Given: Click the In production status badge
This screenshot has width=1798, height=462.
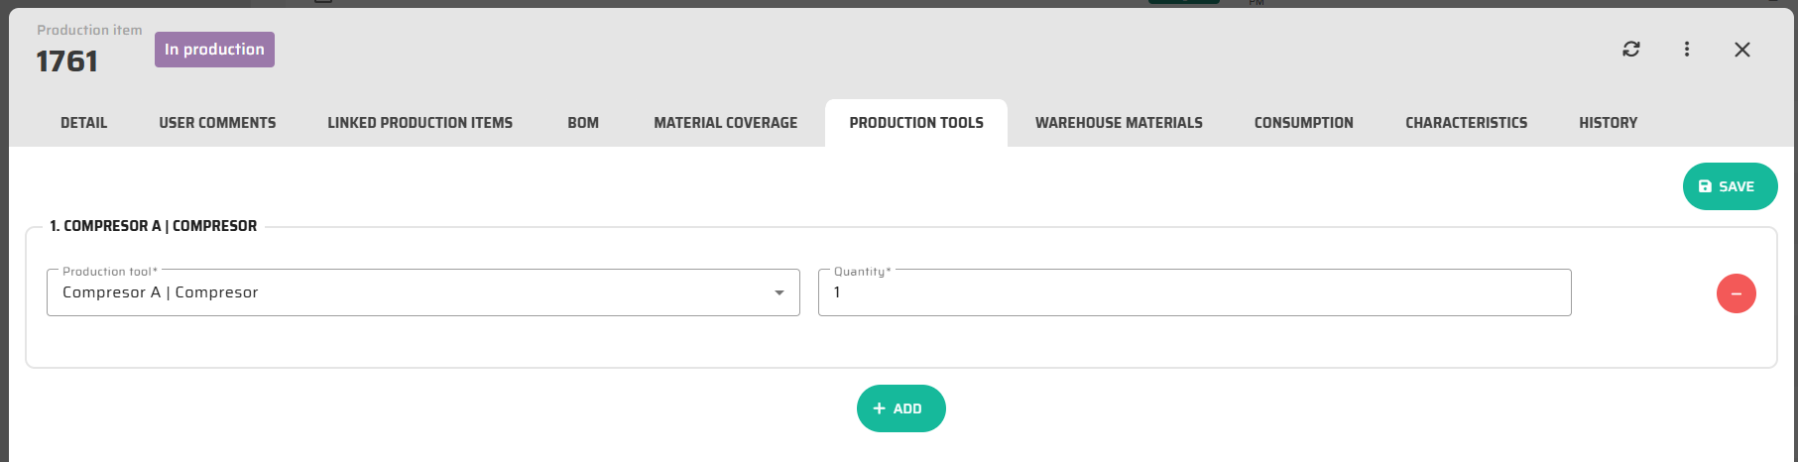Looking at the screenshot, I should (214, 50).
